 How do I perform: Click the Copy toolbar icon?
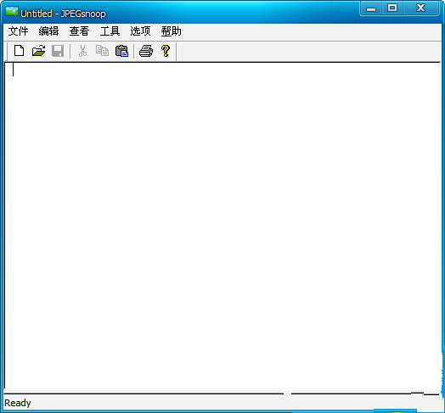(x=102, y=51)
